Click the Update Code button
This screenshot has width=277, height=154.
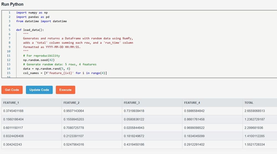[x=39, y=90]
